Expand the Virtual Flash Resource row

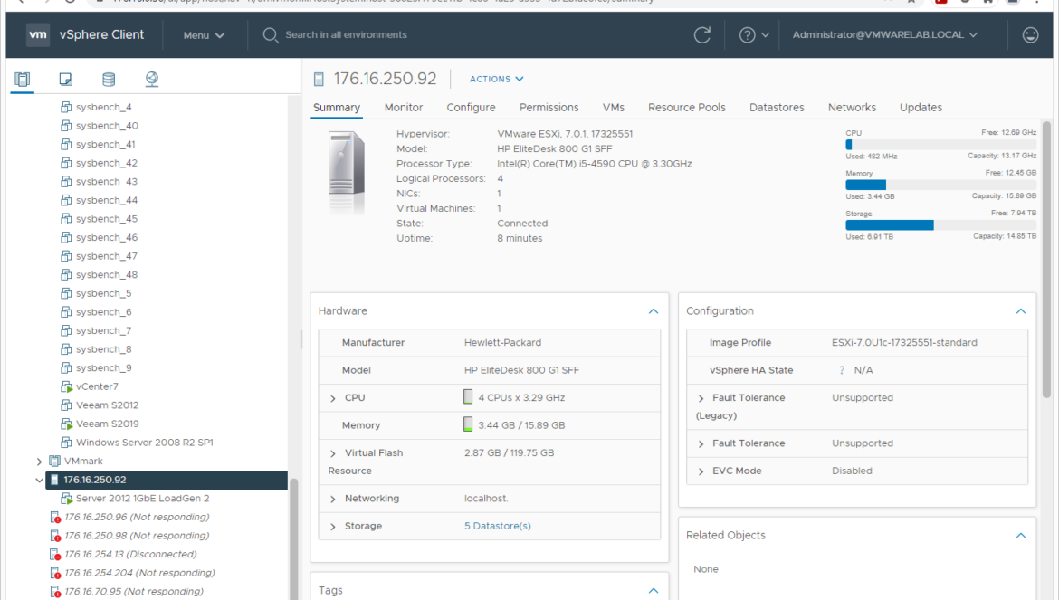point(333,453)
